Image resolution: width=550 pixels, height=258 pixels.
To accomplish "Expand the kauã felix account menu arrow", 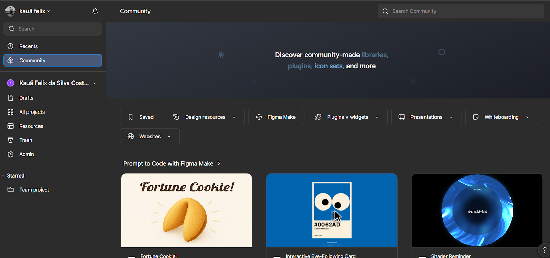I will click(49, 11).
